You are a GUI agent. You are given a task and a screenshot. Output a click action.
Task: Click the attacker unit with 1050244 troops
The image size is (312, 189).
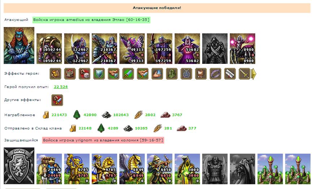[x=49, y=49]
